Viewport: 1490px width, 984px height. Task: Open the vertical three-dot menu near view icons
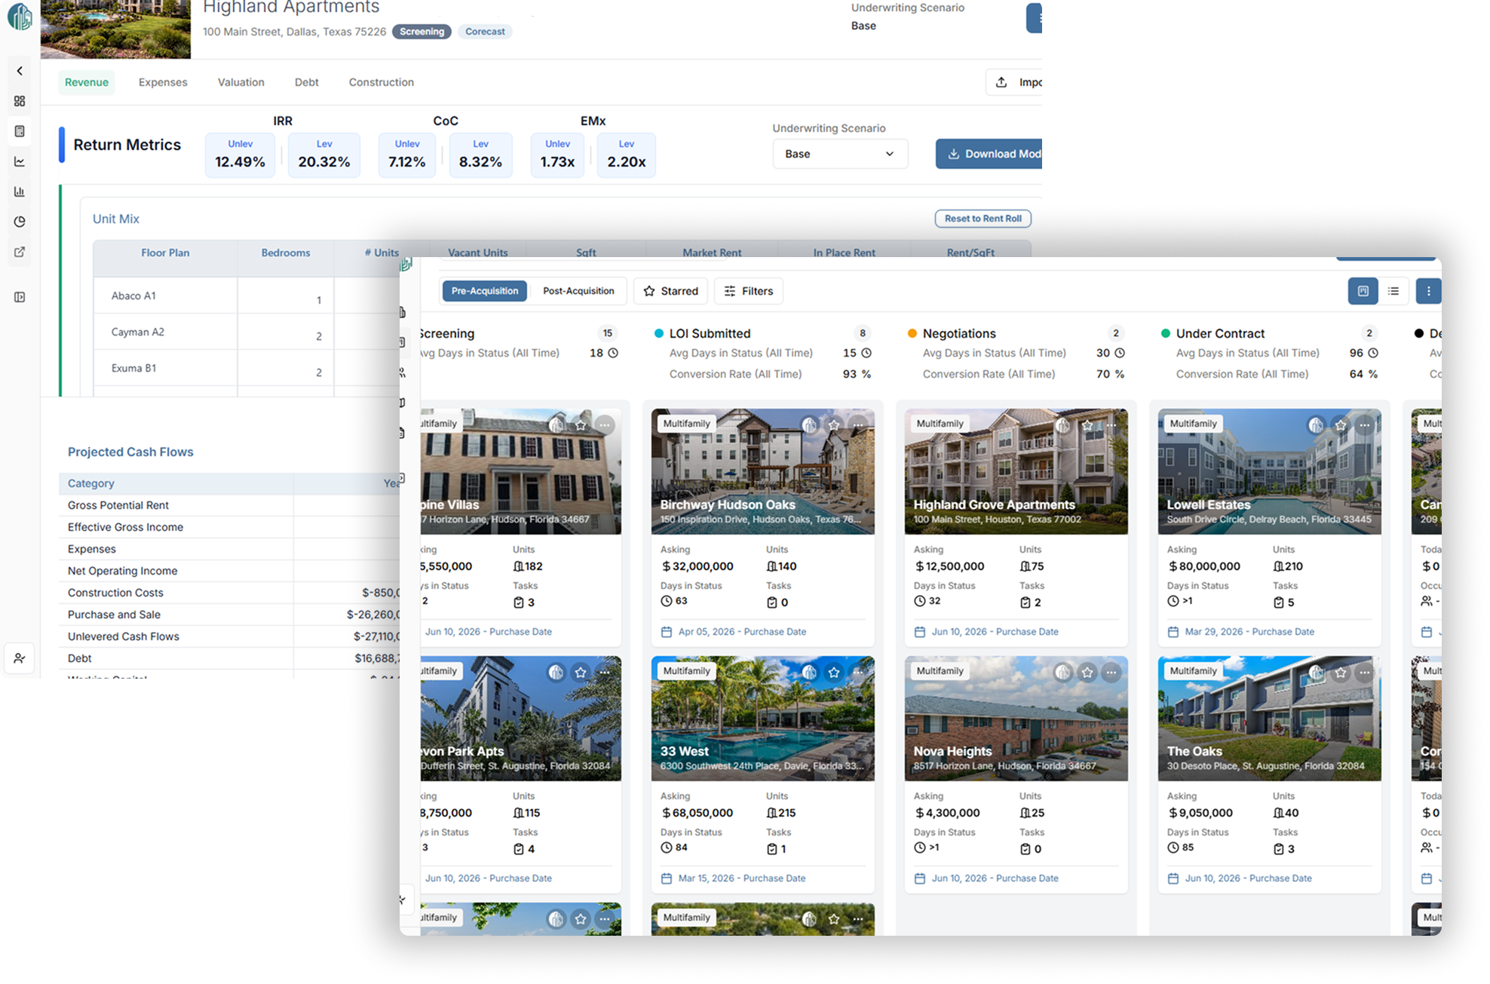tap(1428, 291)
